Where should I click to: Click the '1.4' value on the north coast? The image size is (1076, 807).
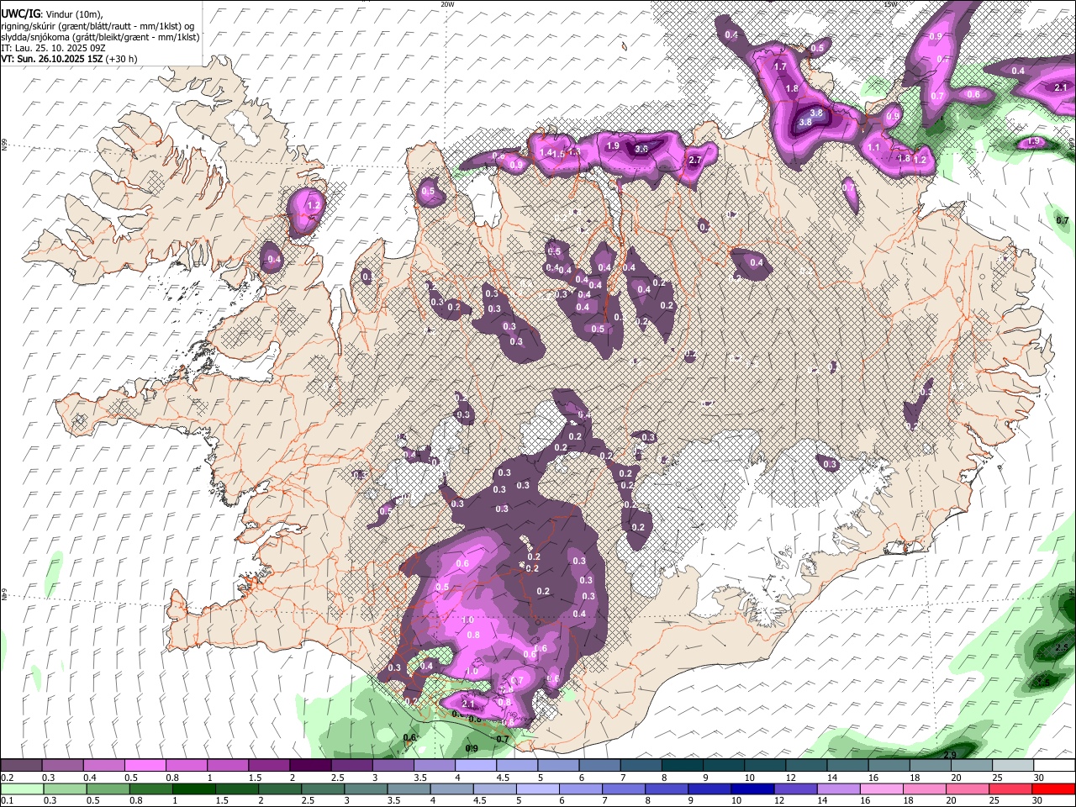(x=546, y=153)
